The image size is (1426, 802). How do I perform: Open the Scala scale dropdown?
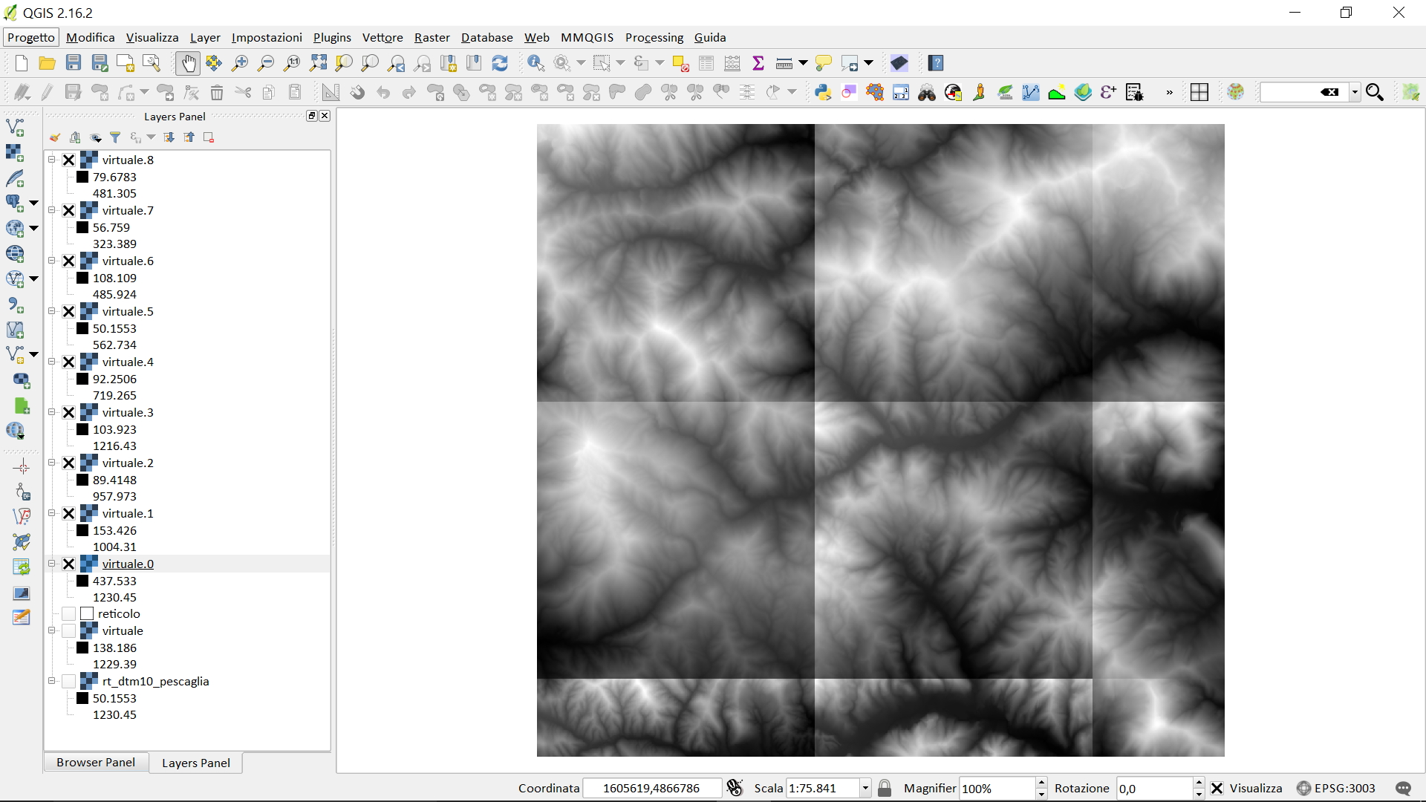pyautogui.click(x=865, y=789)
